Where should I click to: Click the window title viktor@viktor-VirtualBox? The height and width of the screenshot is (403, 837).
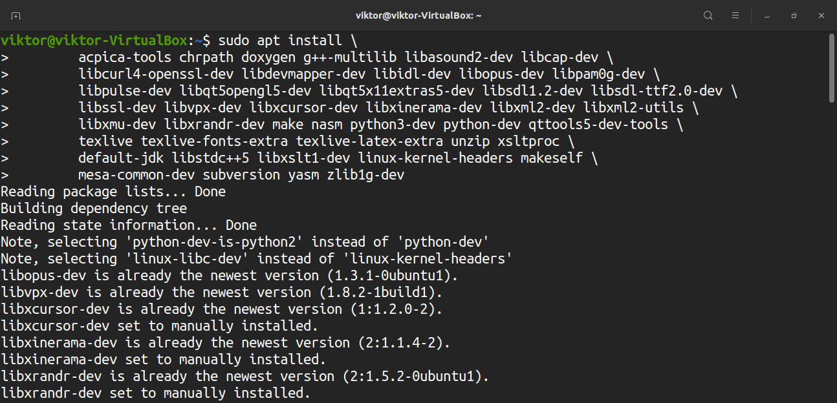[418, 15]
